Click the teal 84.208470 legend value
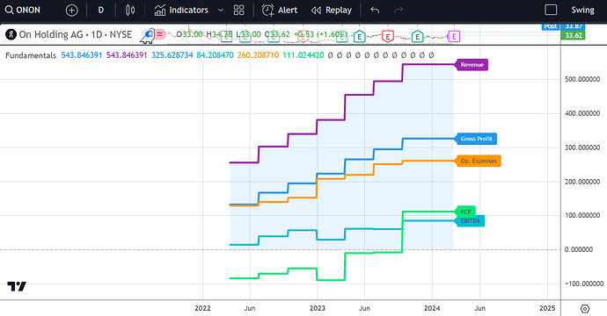Image resolution: width=607 pixels, height=316 pixels. click(x=215, y=55)
